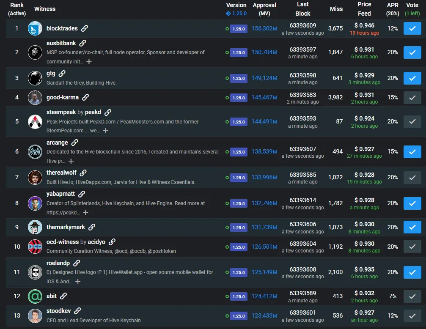Open stoodkev witness link icon

coord(77,311)
